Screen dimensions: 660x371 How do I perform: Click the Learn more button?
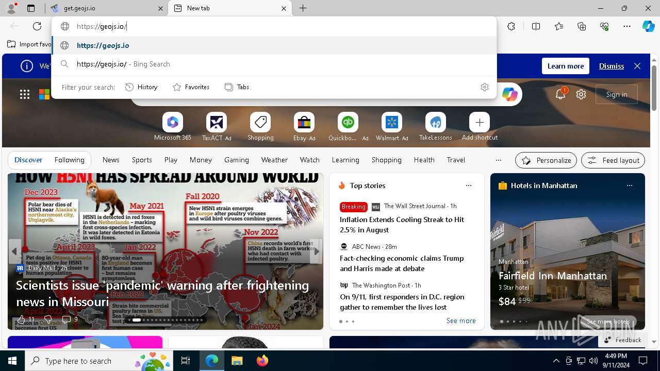pyautogui.click(x=566, y=66)
